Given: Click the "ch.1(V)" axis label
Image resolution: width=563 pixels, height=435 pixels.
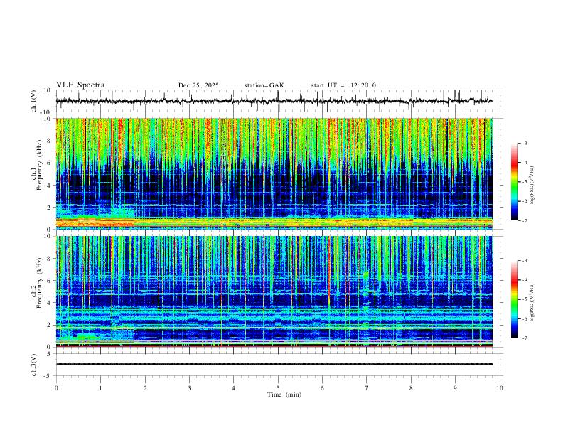Looking at the screenshot, I should click(x=34, y=101).
